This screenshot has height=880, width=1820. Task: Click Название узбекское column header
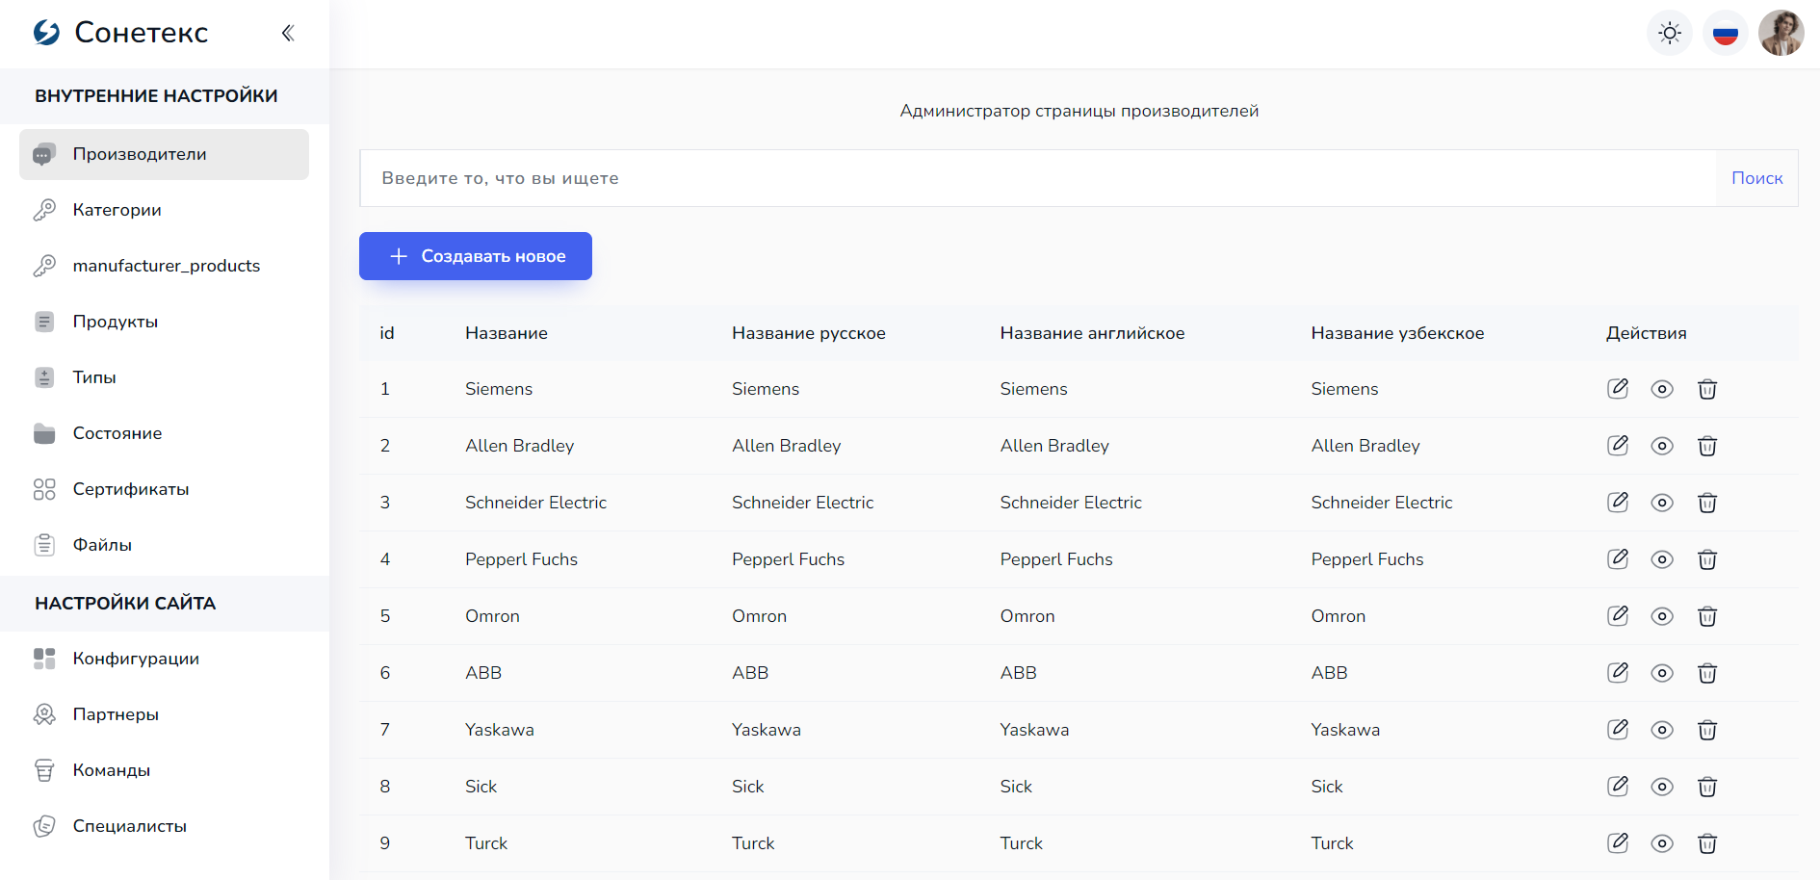pos(1397,333)
